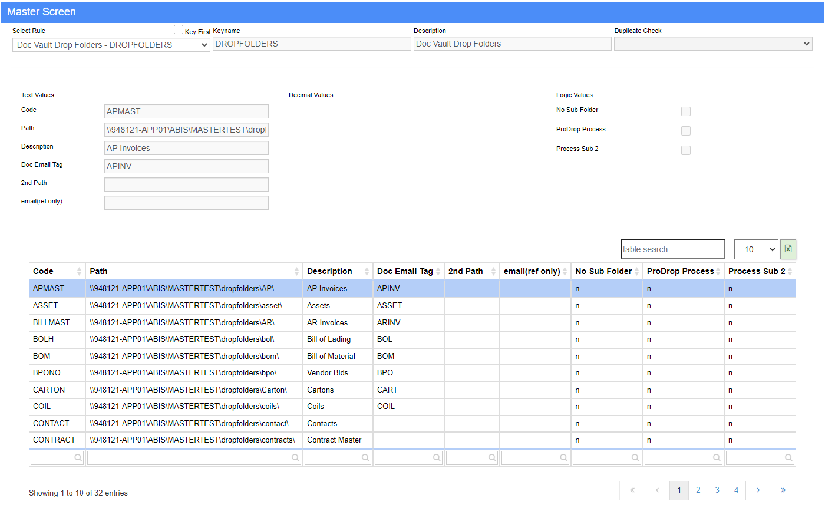This screenshot has height=531, width=825.
Task: Click the Code column filter field
Action: click(x=57, y=458)
